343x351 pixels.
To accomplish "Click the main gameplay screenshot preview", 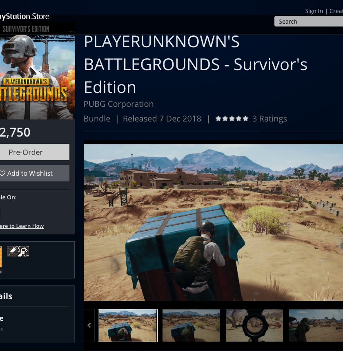I will pyautogui.click(x=213, y=222).
